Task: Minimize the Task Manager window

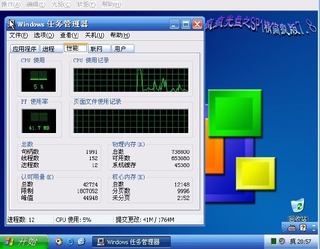Action: [174, 24]
